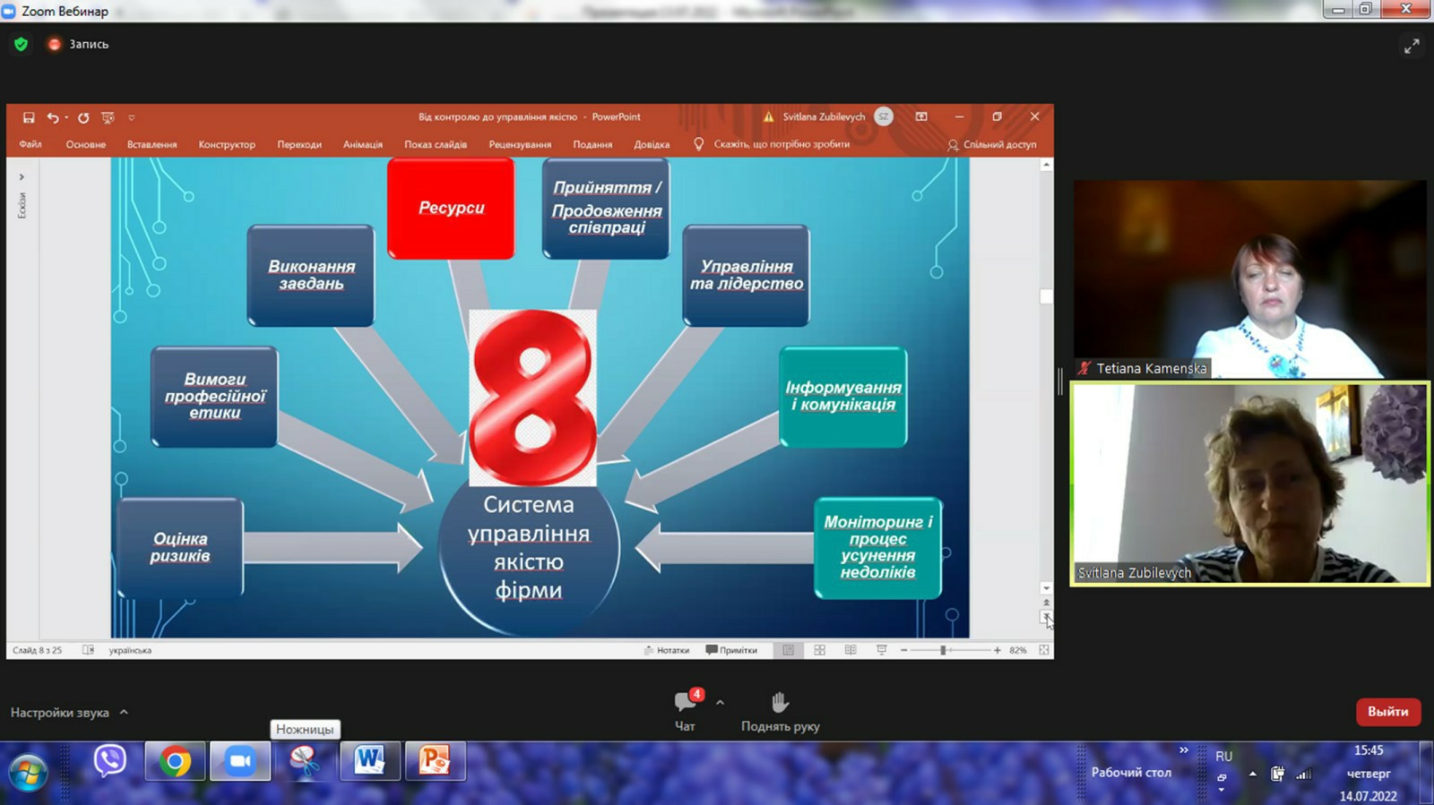Open the Zoom Chat icon

pyautogui.click(x=686, y=702)
